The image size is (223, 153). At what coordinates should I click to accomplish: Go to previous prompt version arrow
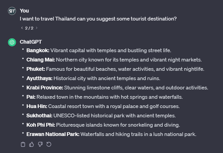click(x=22, y=28)
